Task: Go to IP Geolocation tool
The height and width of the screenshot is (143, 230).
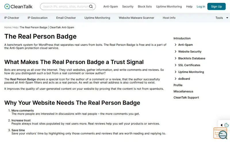Action: [x=38, y=18]
